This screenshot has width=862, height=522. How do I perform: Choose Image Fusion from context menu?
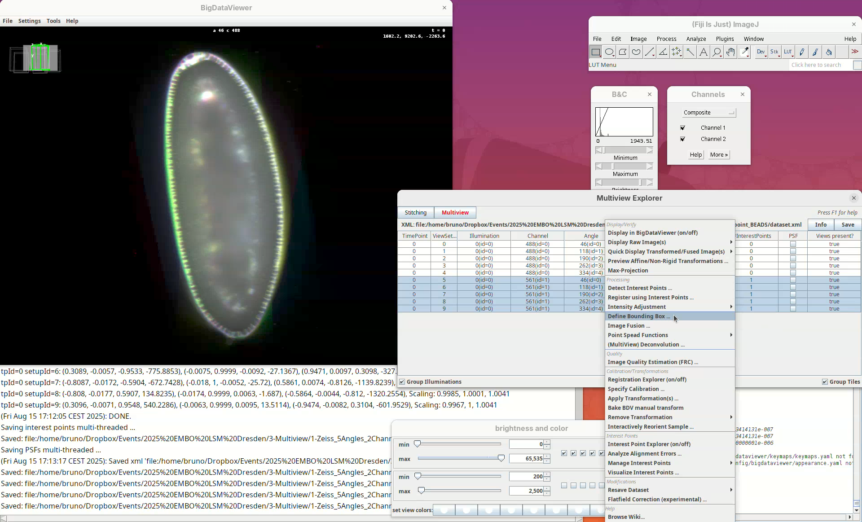(629, 326)
